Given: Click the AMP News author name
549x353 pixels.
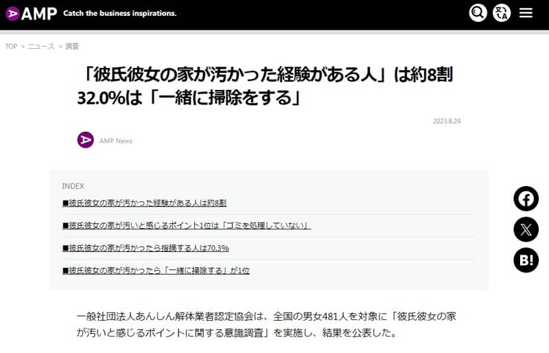Looking at the screenshot, I should pos(116,141).
